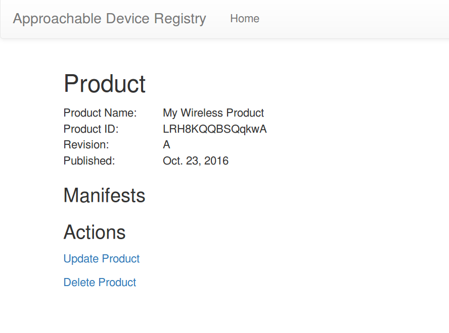Click the Product Name: label

[100, 113]
